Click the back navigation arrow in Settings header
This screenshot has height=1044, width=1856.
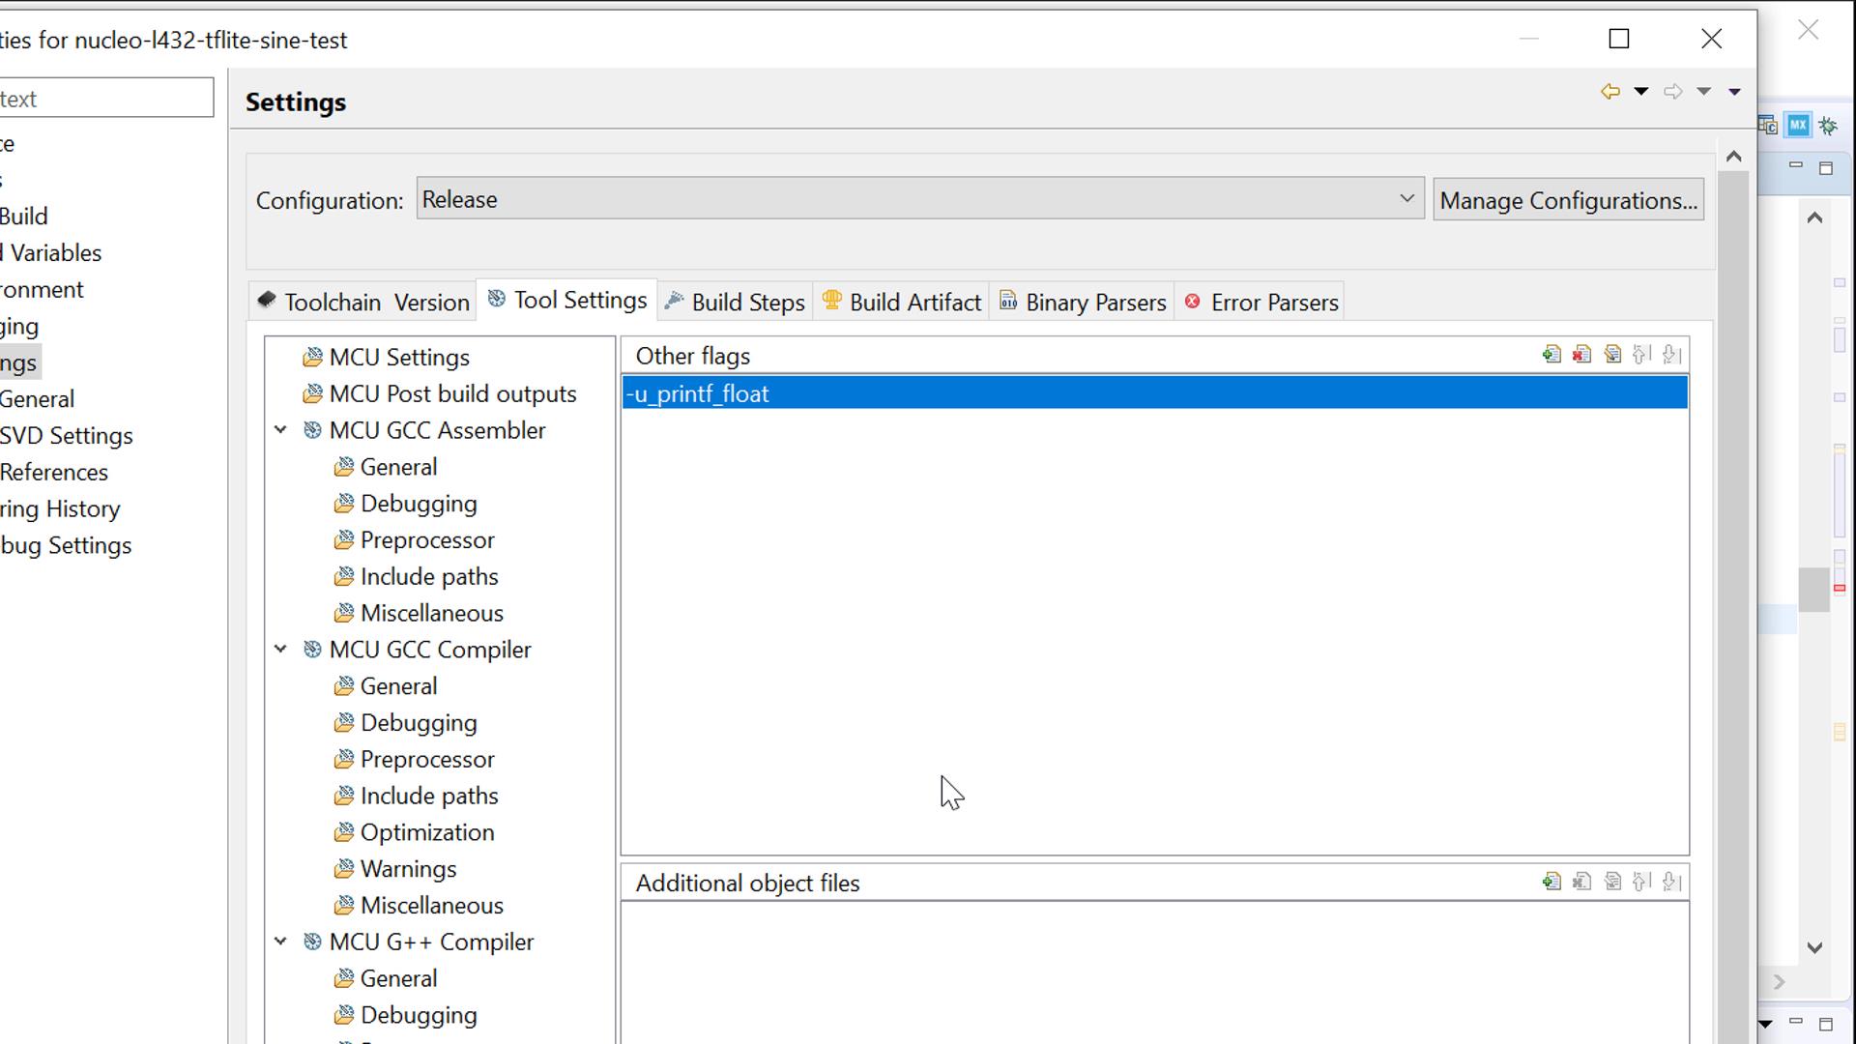(1610, 91)
